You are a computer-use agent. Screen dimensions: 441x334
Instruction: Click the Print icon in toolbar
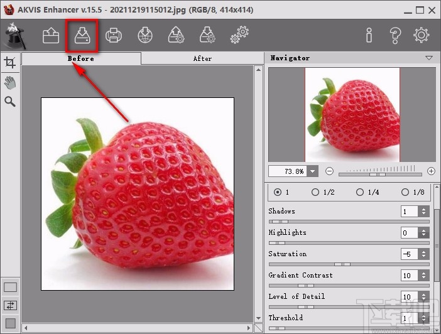pos(114,35)
